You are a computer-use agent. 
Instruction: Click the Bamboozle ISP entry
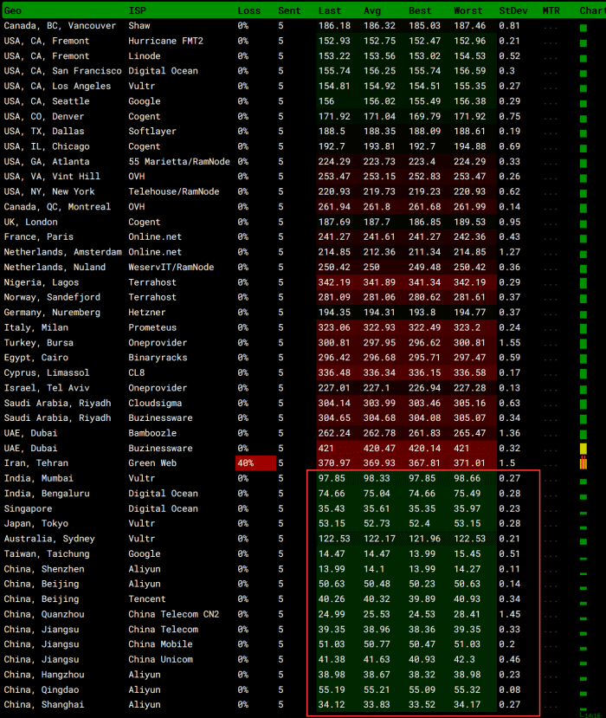[152, 433]
